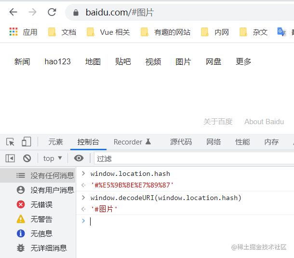Viewport: 294px width, 258px height.
Task: Click the yellow warning triangle icon
Action: point(21,219)
